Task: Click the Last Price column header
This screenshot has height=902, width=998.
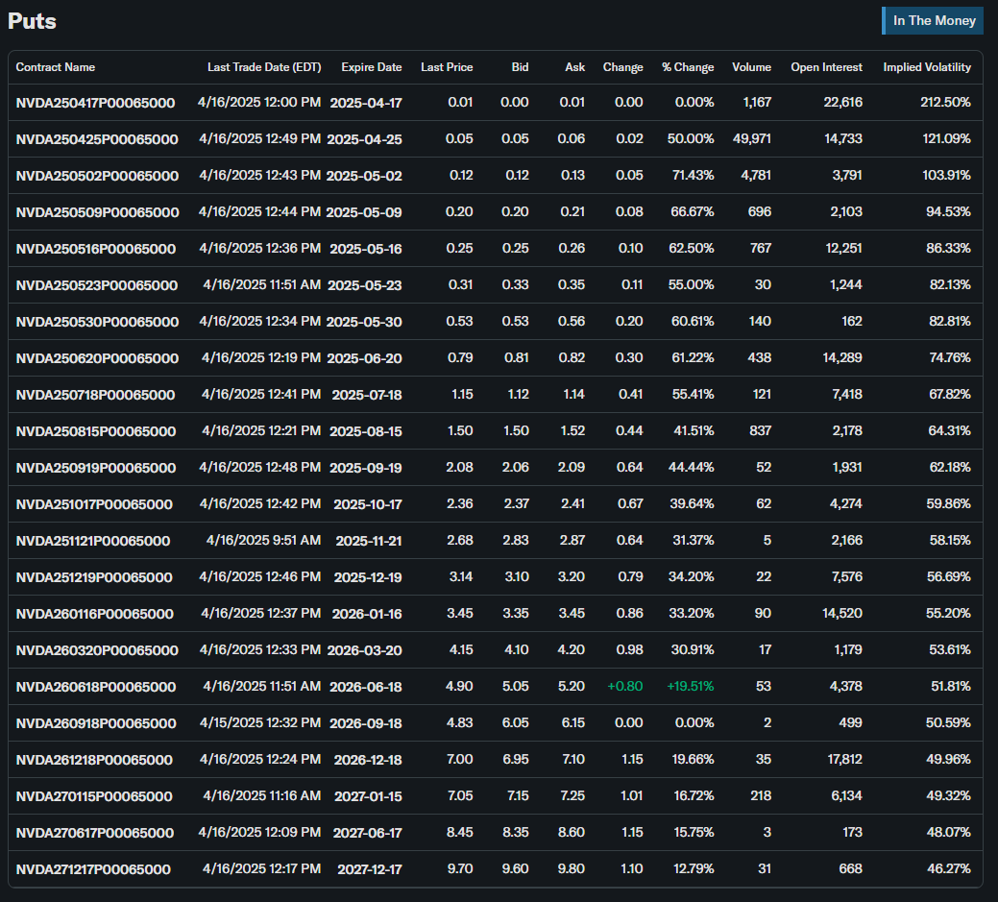Action: tap(447, 67)
